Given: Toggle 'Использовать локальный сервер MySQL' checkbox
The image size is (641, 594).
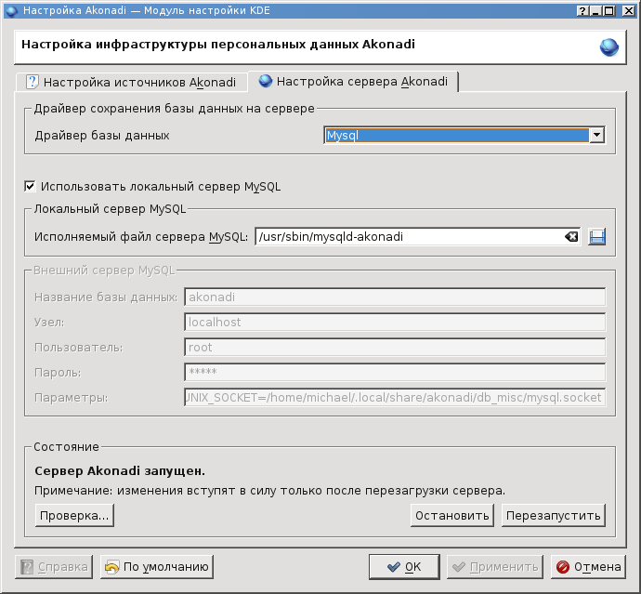Looking at the screenshot, I should (30, 187).
